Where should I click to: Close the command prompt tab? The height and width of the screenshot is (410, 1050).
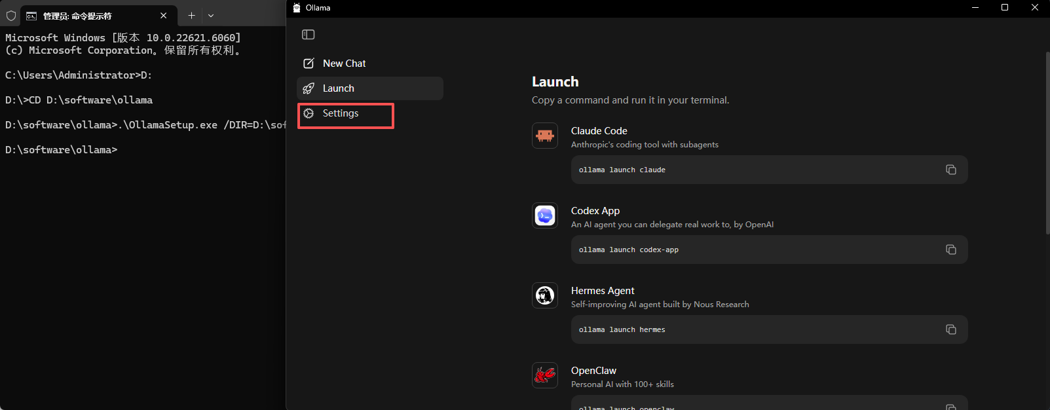tap(164, 16)
